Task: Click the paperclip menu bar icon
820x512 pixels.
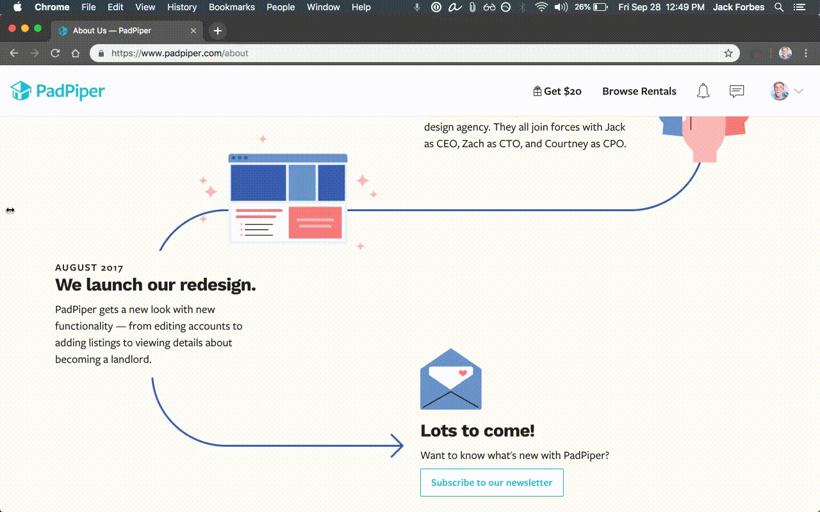Action: click(473, 7)
